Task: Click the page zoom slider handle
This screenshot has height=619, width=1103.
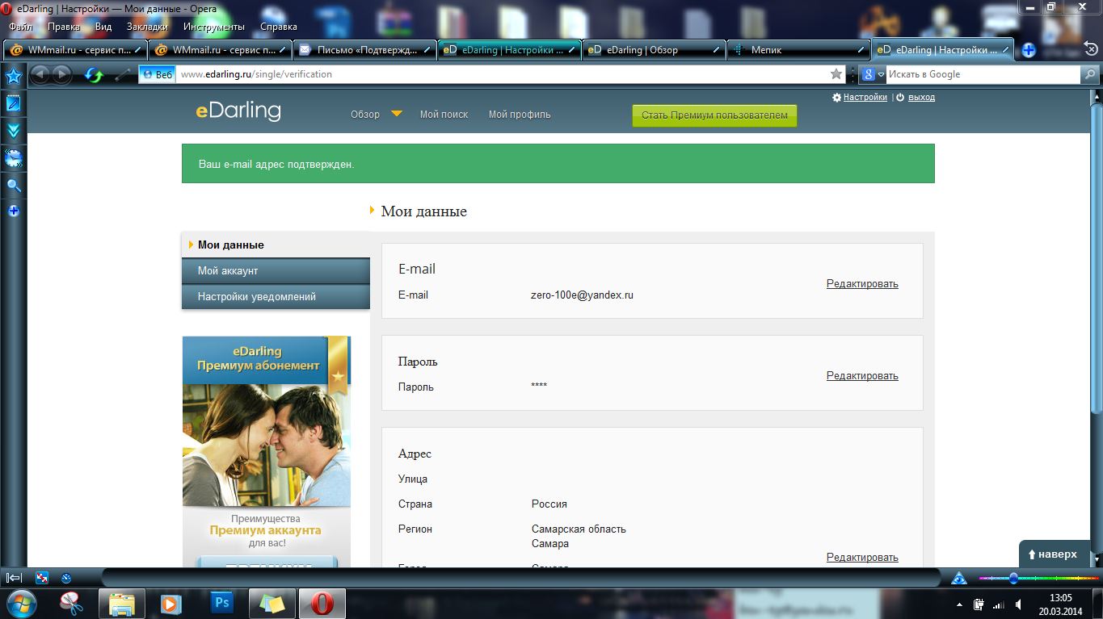Action: point(1013,578)
